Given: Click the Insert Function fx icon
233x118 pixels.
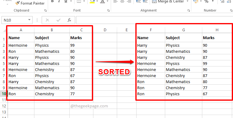Looking at the screenshot, I should point(69,20).
